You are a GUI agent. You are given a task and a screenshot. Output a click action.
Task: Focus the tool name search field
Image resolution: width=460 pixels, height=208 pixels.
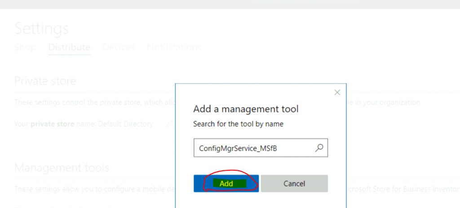(261, 148)
